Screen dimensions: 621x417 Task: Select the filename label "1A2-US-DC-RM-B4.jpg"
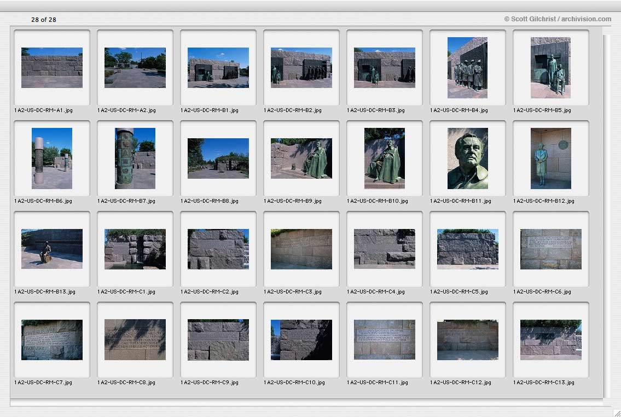point(459,110)
